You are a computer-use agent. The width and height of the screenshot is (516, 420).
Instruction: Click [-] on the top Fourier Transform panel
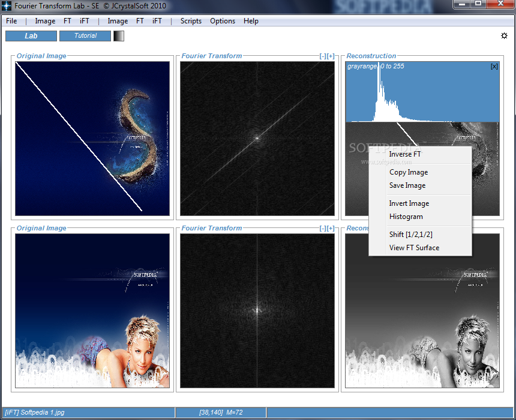pos(323,56)
